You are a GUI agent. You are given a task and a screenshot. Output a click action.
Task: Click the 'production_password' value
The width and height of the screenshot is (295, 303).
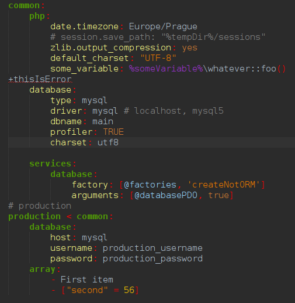pos(152,259)
